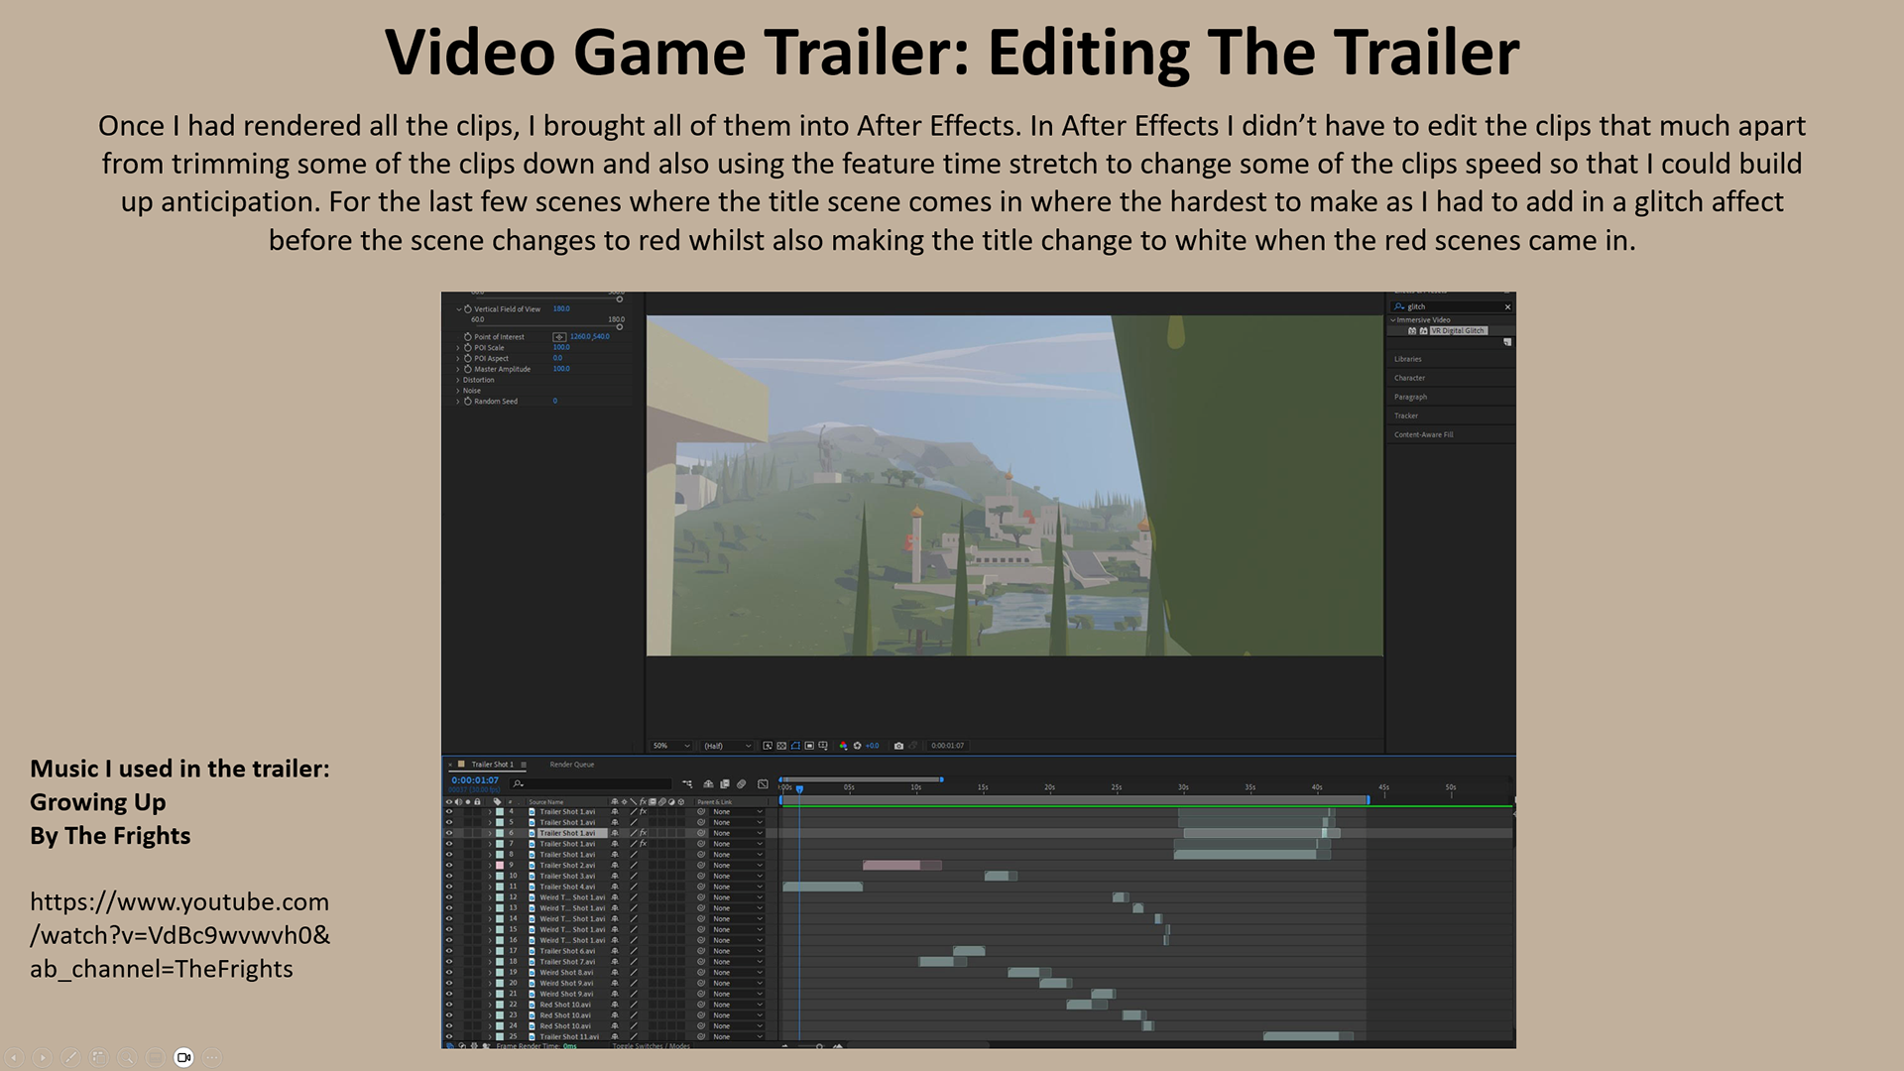Click the composition mini-flowchart icon in timeline
The image size is (1904, 1071).
pyautogui.click(x=687, y=784)
